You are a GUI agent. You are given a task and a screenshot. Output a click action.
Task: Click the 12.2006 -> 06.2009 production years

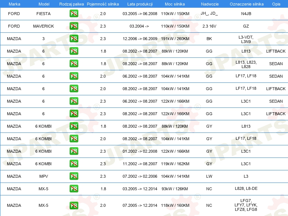coord(140,39)
